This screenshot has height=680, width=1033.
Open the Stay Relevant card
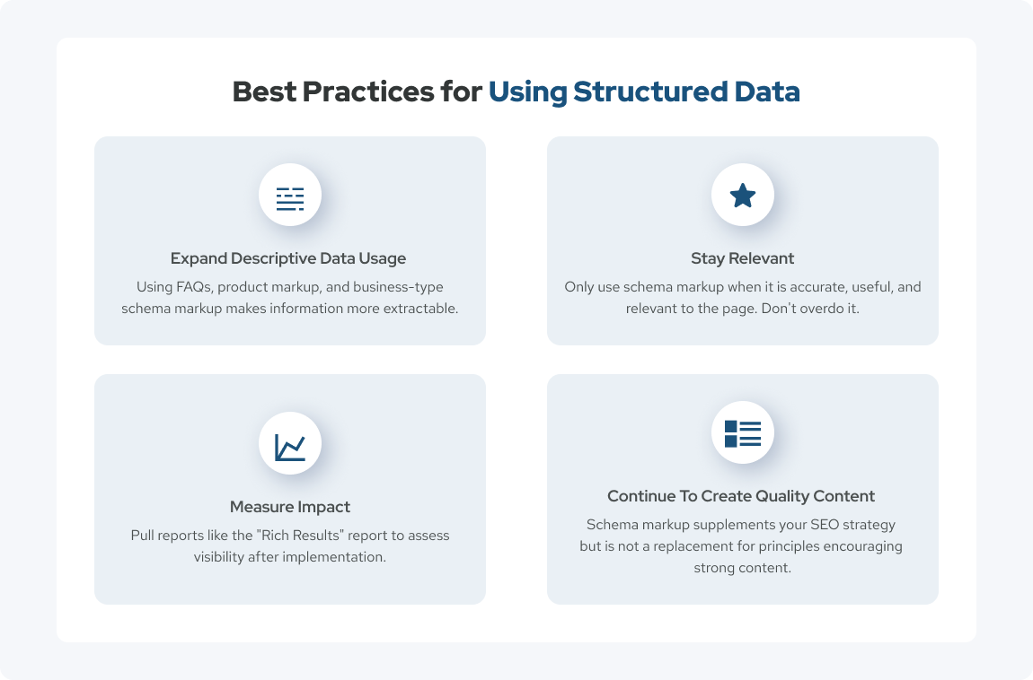(743, 240)
